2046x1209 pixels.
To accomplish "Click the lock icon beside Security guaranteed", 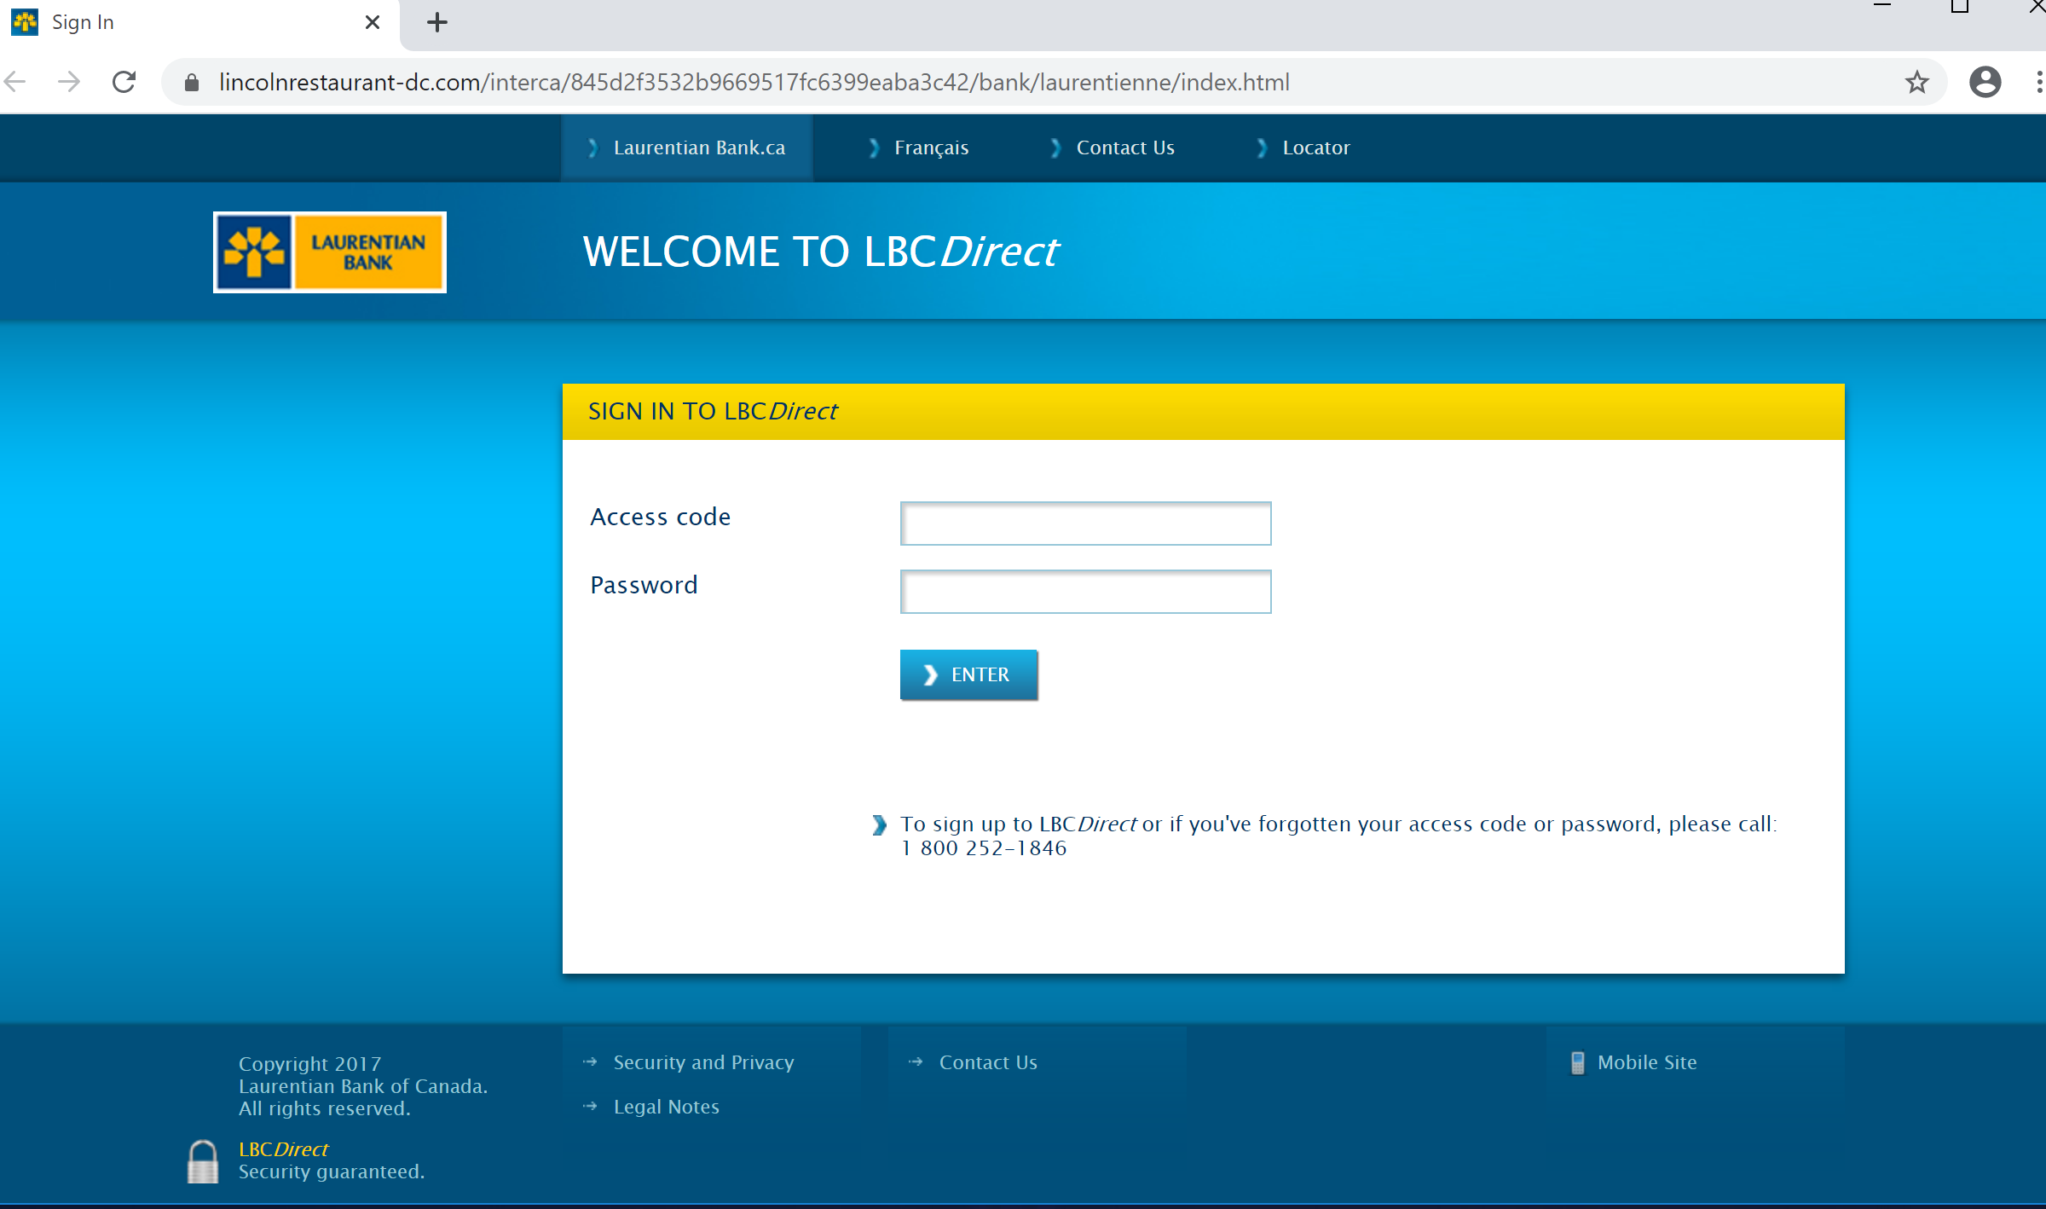I will (x=203, y=1161).
